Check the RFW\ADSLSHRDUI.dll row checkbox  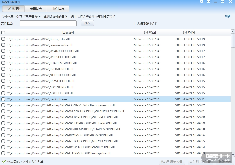click(x=3, y=87)
